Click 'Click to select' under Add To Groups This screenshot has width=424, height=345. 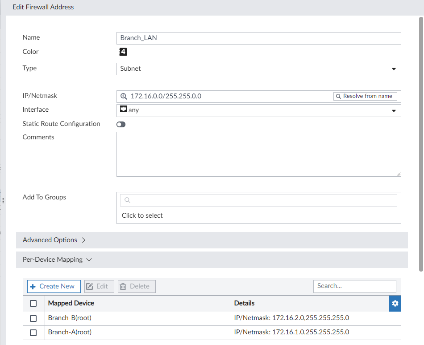click(x=142, y=215)
